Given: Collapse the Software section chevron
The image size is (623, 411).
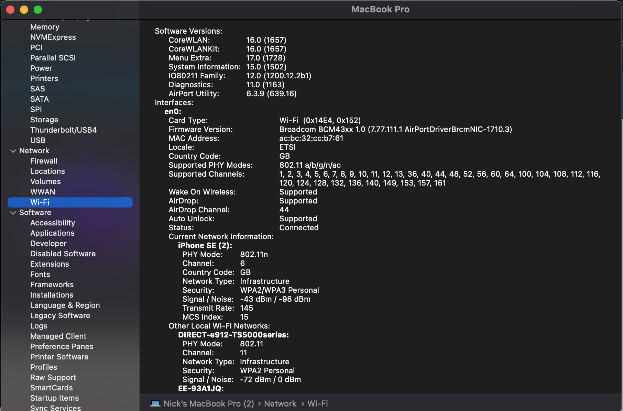Looking at the screenshot, I should 13,213.
